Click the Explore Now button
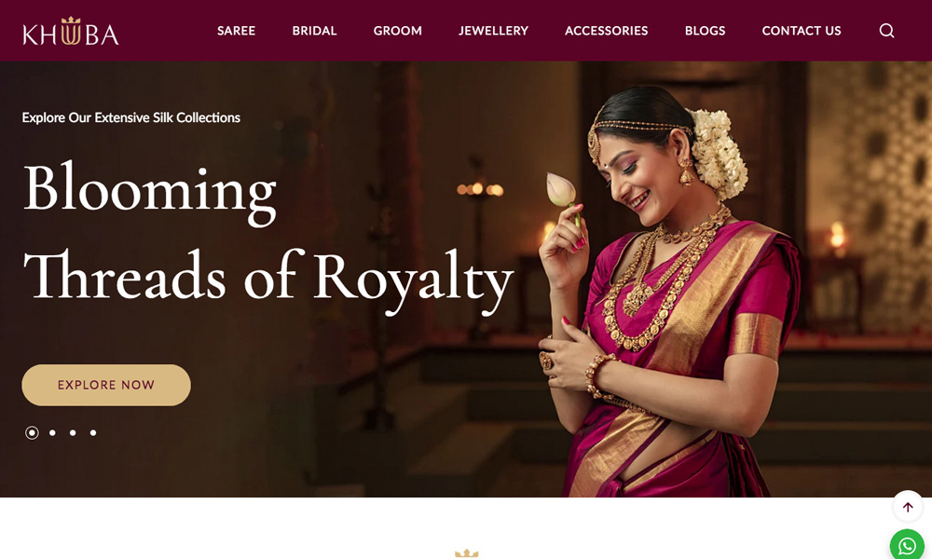 tap(106, 385)
